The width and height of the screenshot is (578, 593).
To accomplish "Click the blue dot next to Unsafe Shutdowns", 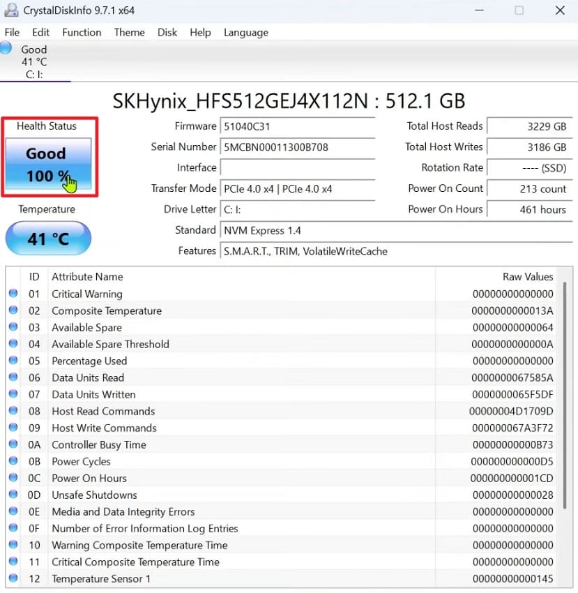I will click(13, 495).
